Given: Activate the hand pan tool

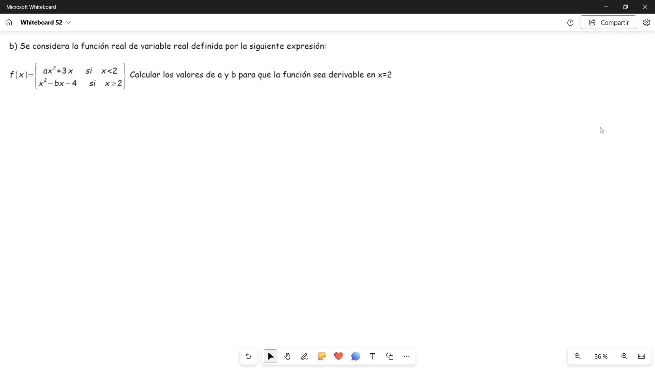Looking at the screenshot, I should click(x=288, y=356).
